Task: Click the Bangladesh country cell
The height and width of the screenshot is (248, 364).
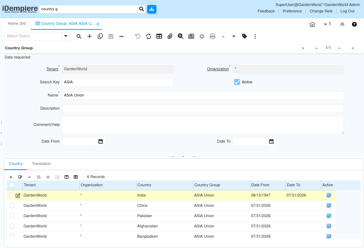Action: (x=165, y=236)
